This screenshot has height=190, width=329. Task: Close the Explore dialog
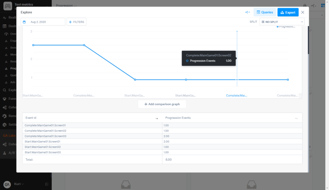pos(303,12)
